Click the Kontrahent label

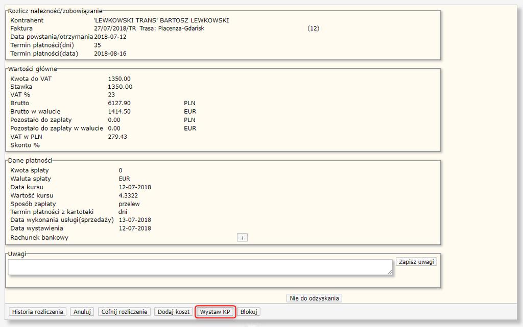click(x=27, y=20)
